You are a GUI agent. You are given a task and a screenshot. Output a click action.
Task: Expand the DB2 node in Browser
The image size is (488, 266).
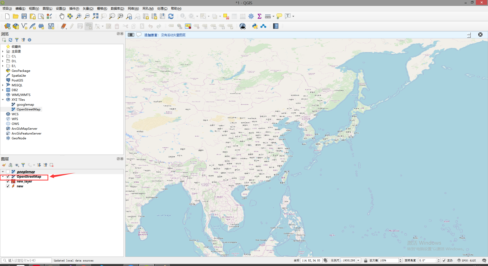tap(3, 90)
